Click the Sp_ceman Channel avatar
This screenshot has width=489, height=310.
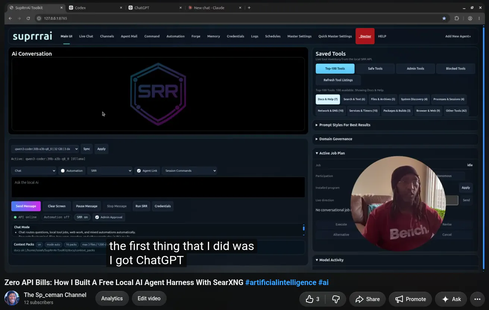(12, 298)
